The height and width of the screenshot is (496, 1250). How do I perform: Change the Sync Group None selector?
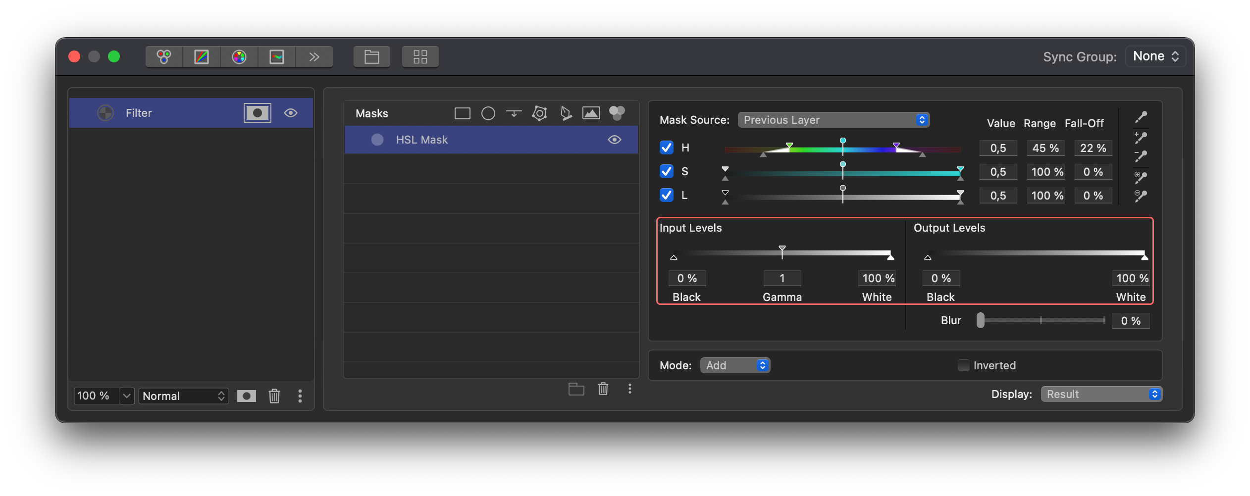click(x=1155, y=56)
